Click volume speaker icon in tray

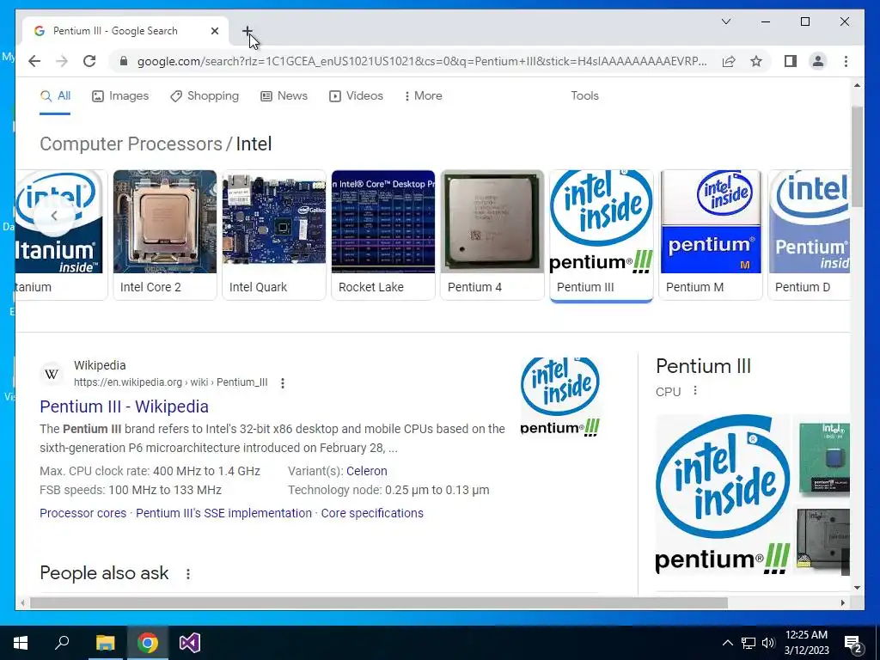[768, 643]
